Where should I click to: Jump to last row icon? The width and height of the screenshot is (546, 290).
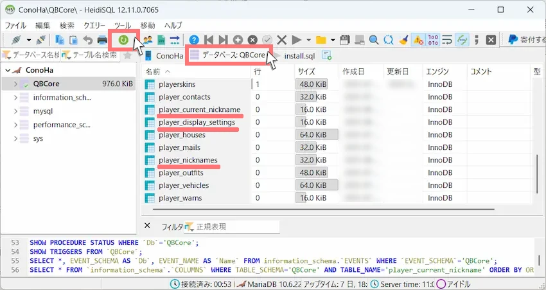[223, 40]
